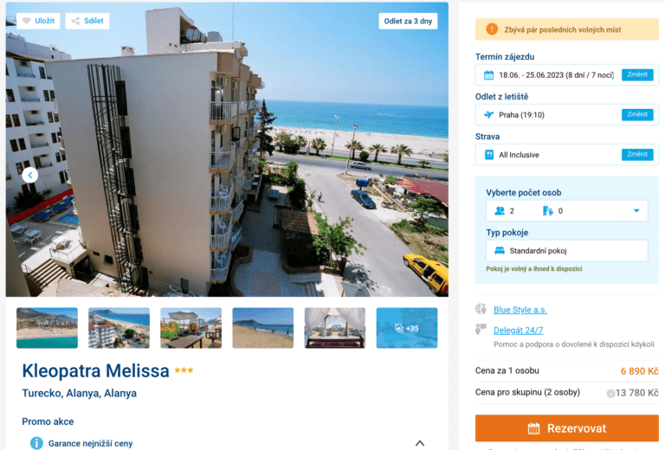Viewport: 665px width, 450px height.
Task: Click the airplane icon beside Praha departure
Action: [x=488, y=115]
